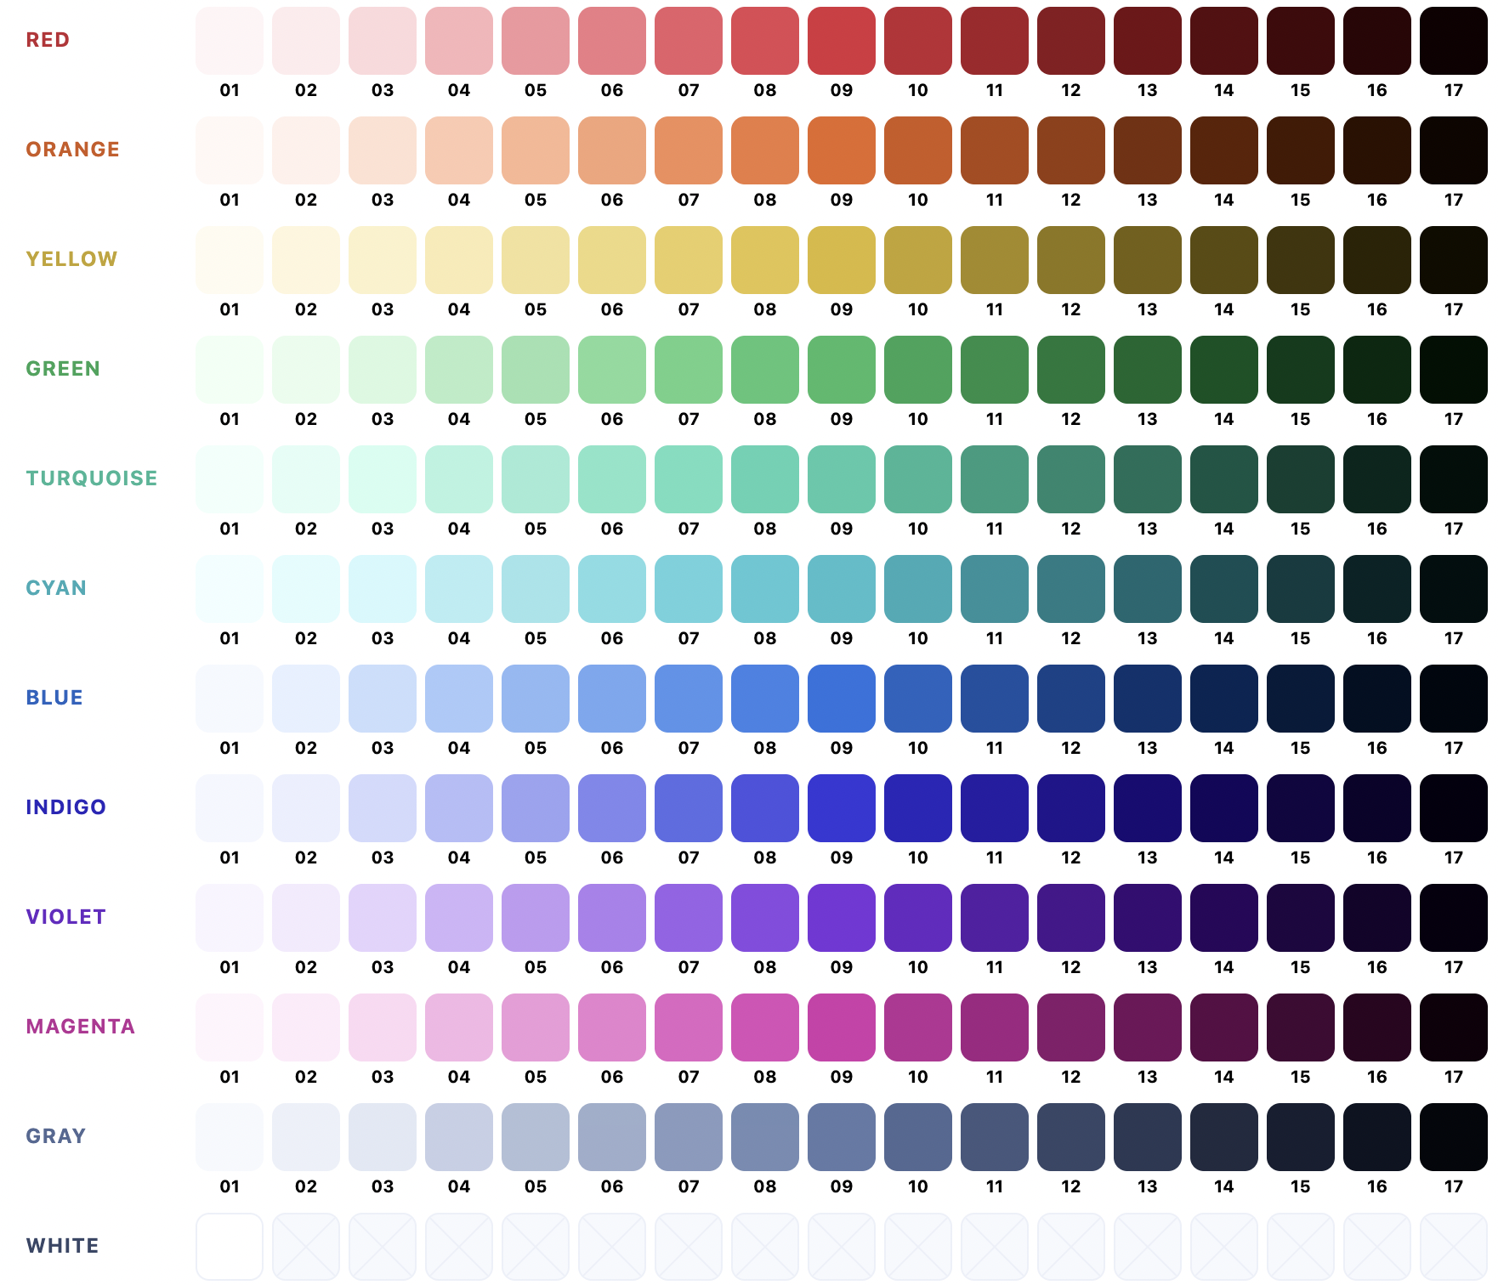Select Red swatch 05

(x=536, y=41)
